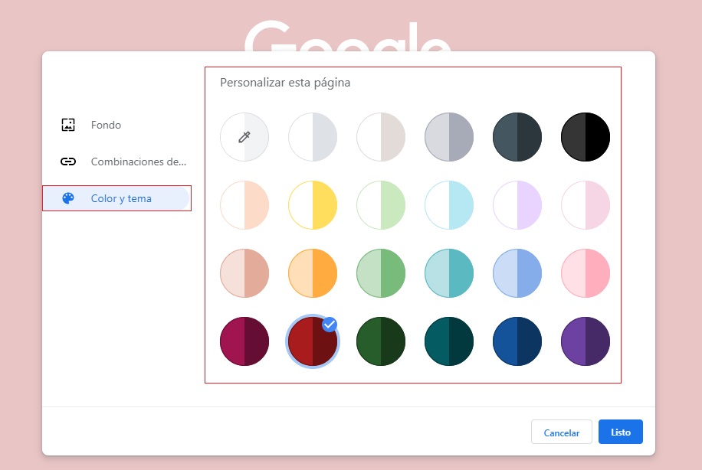
Task: Confirm with the Listo button
Action: pos(620,432)
